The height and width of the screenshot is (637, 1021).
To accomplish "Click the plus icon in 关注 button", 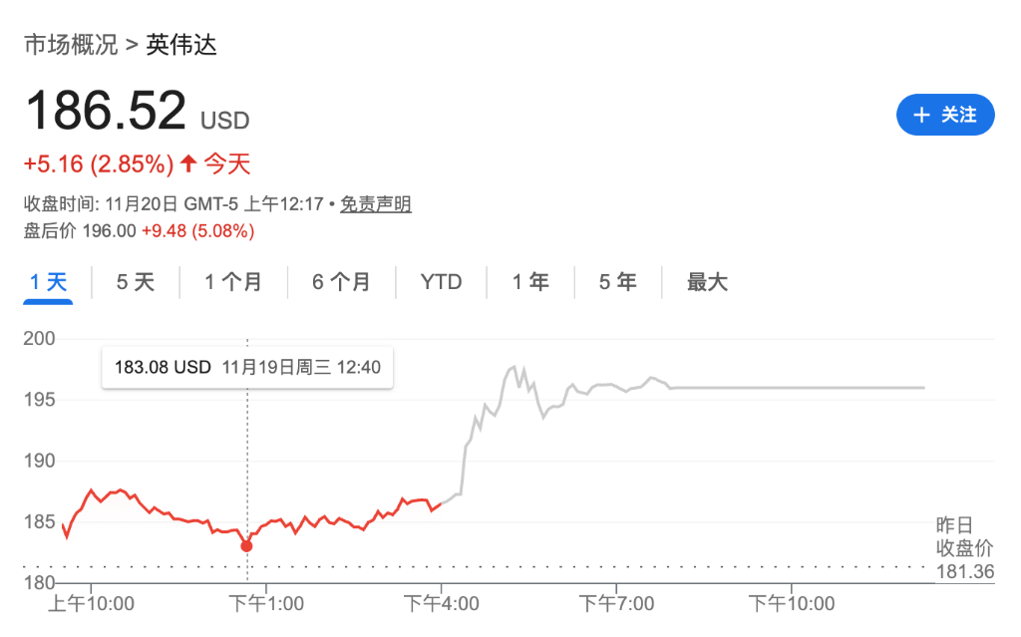I will click(x=922, y=115).
